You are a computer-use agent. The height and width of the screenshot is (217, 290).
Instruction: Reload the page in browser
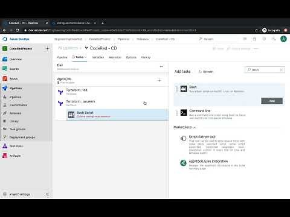[x=18, y=30]
